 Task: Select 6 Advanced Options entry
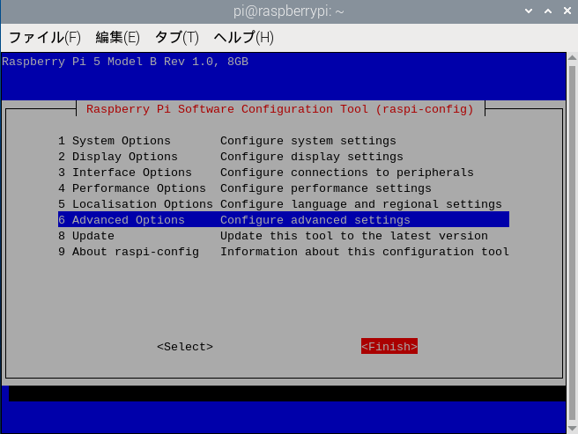284,219
